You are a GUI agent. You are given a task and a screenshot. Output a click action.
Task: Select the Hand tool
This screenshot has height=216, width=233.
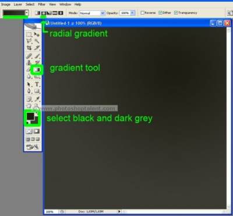29,106
